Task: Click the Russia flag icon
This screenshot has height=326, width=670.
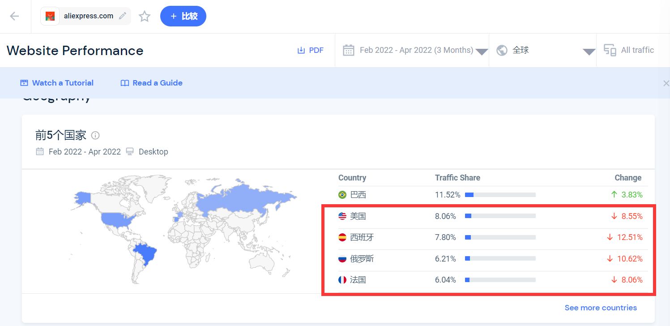Action: point(342,259)
